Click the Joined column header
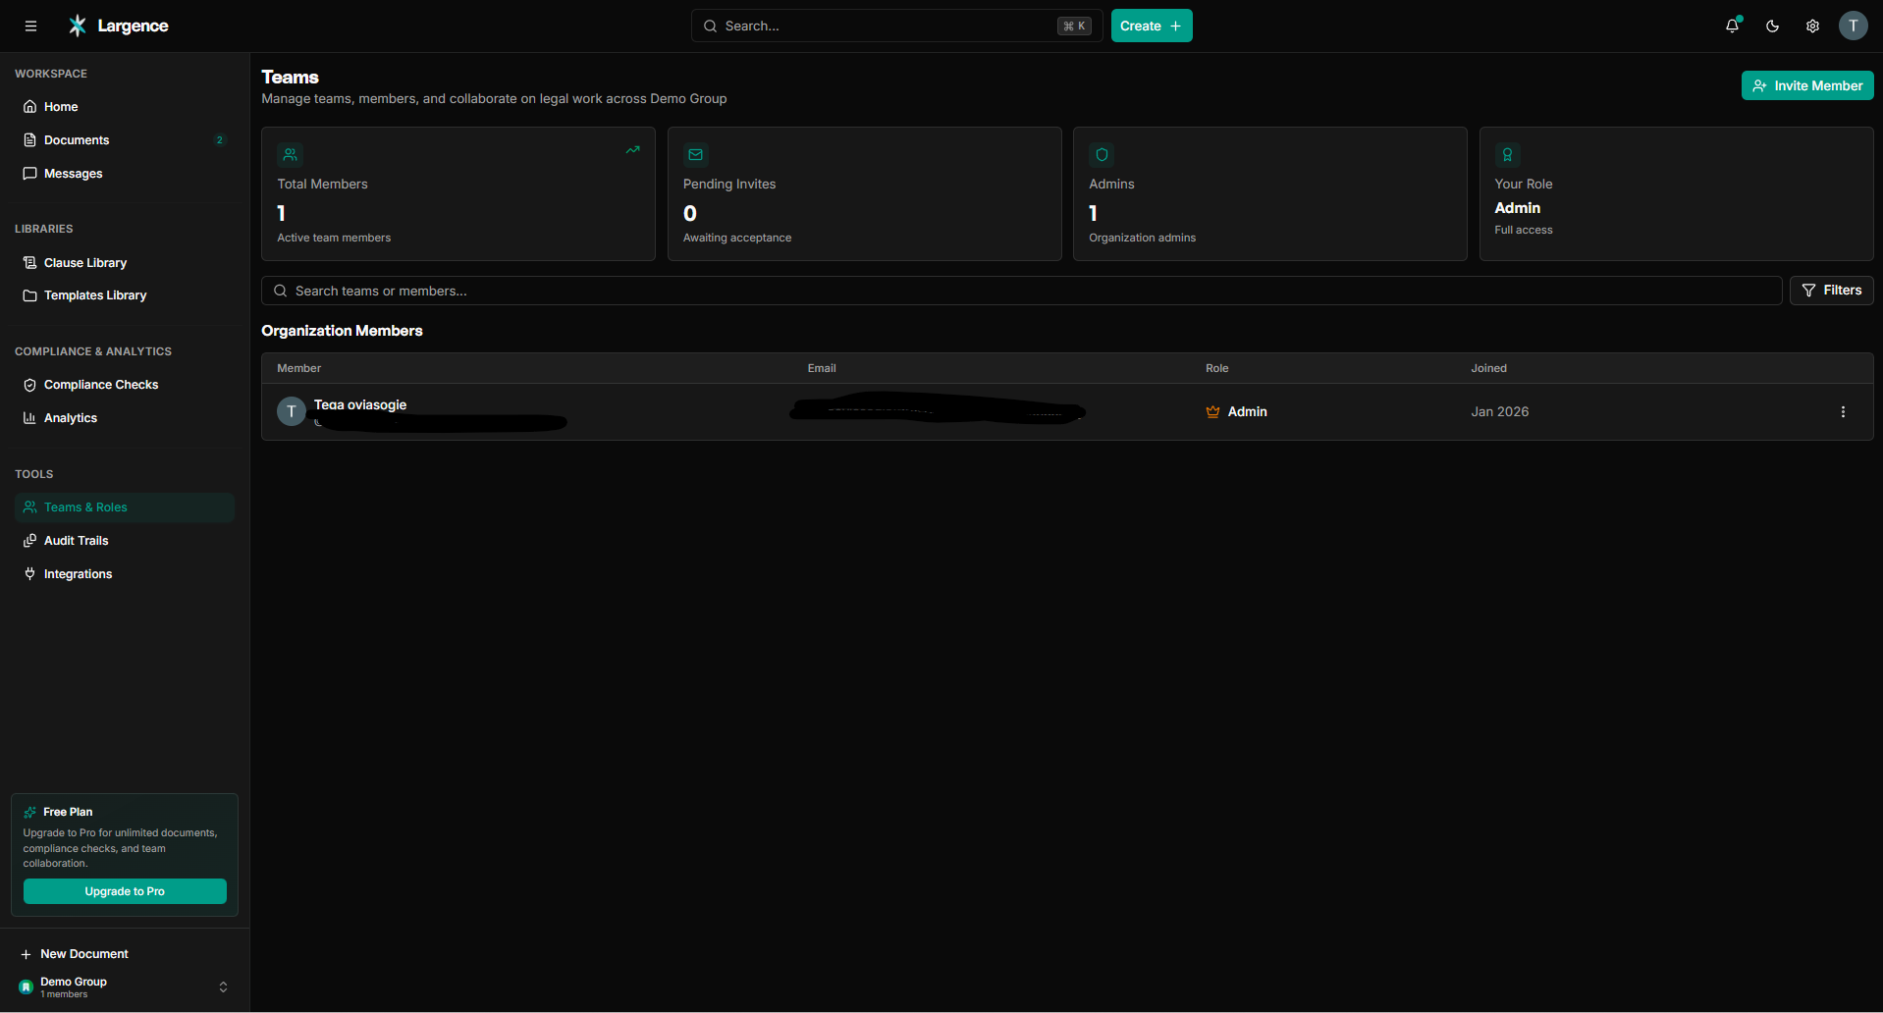 tap(1489, 368)
